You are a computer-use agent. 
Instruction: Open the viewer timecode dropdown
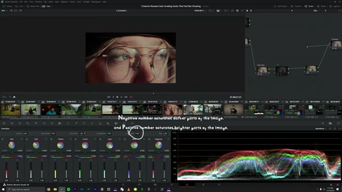click(200, 11)
